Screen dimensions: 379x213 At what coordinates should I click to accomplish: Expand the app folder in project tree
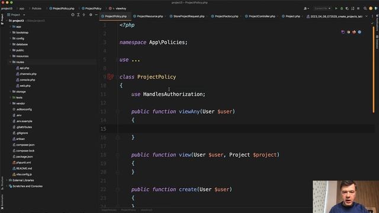pyautogui.click(x=10, y=27)
